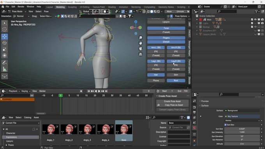Click the Unmute button in the viewport header
Viewport: 265px width, 149px height.
(180, 11)
